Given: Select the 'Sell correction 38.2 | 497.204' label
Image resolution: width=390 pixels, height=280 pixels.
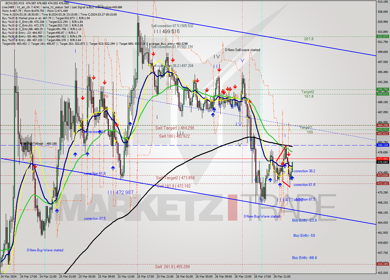Looking at the screenshot, I should click(172, 66).
